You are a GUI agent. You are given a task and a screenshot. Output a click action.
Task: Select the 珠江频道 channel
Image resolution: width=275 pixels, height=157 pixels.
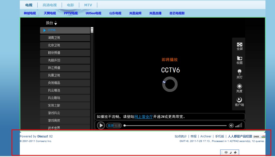point(65,68)
